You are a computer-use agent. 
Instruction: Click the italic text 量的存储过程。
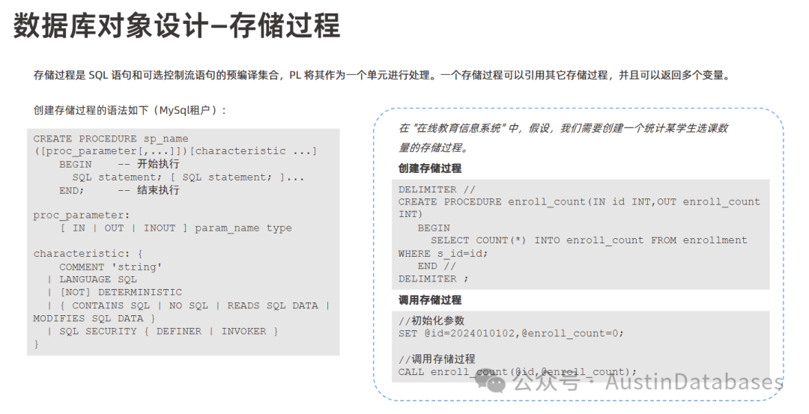click(434, 148)
